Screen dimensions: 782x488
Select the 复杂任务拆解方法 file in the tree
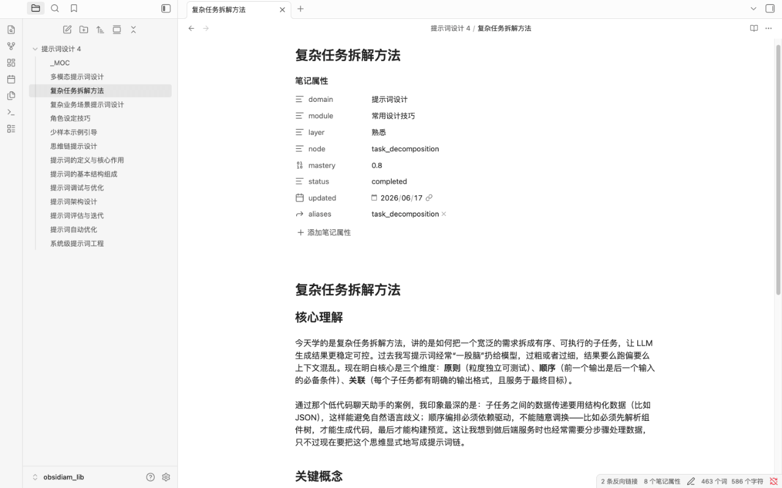(100, 90)
